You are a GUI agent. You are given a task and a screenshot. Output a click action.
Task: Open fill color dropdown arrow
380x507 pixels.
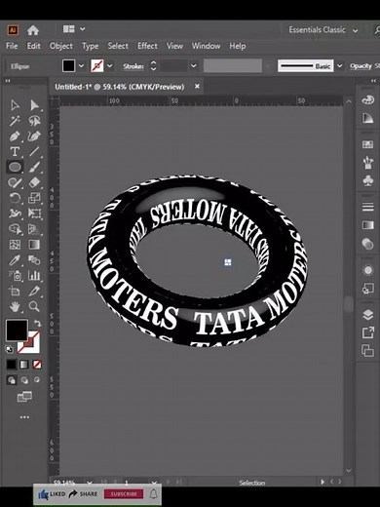coord(81,66)
